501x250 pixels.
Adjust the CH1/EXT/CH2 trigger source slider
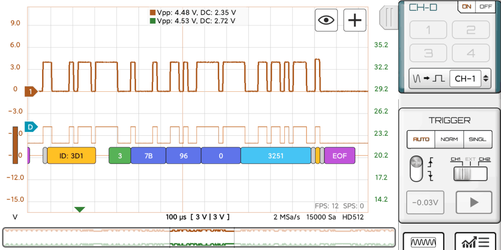(x=470, y=173)
